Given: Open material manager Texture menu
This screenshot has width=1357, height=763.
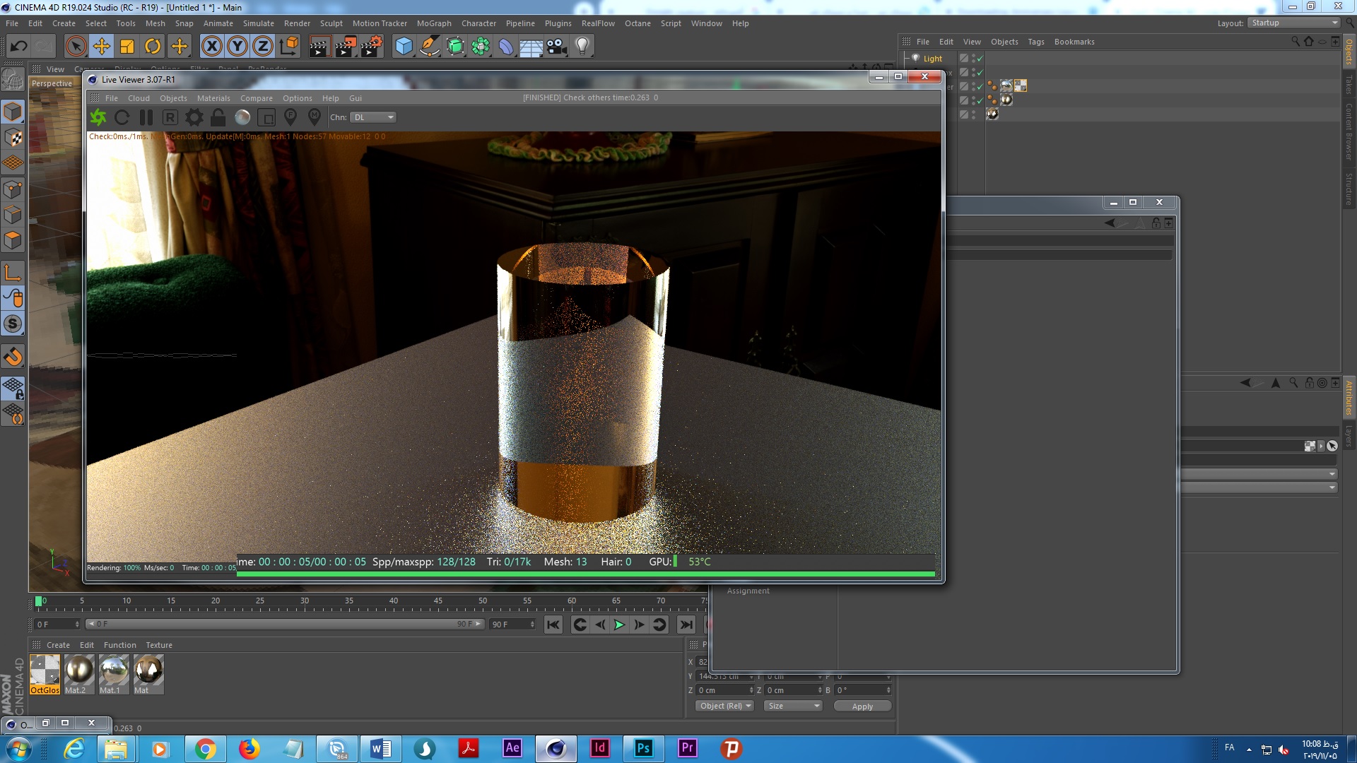Looking at the screenshot, I should click(x=159, y=645).
